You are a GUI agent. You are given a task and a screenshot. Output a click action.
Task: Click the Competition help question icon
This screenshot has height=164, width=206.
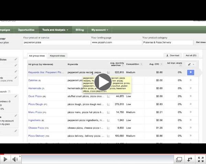pyautogui.click(x=141, y=64)
